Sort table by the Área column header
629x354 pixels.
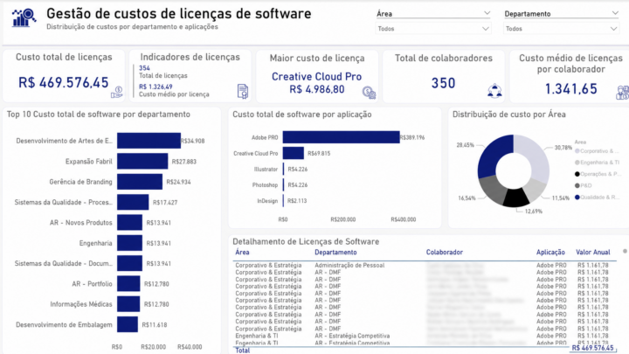click(242, 252)
